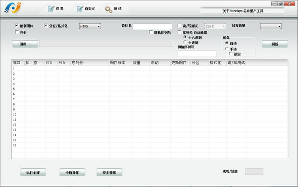298x187 pixels.
Task: Click the 更新固件 column header
Action: (x=180, y=63)
